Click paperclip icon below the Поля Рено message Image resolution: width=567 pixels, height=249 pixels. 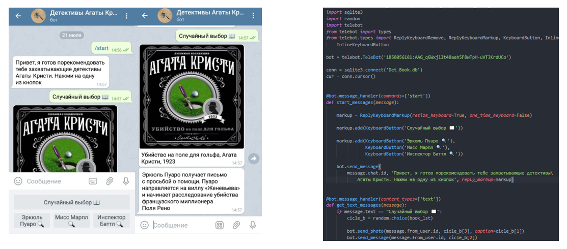pos(236,225)
